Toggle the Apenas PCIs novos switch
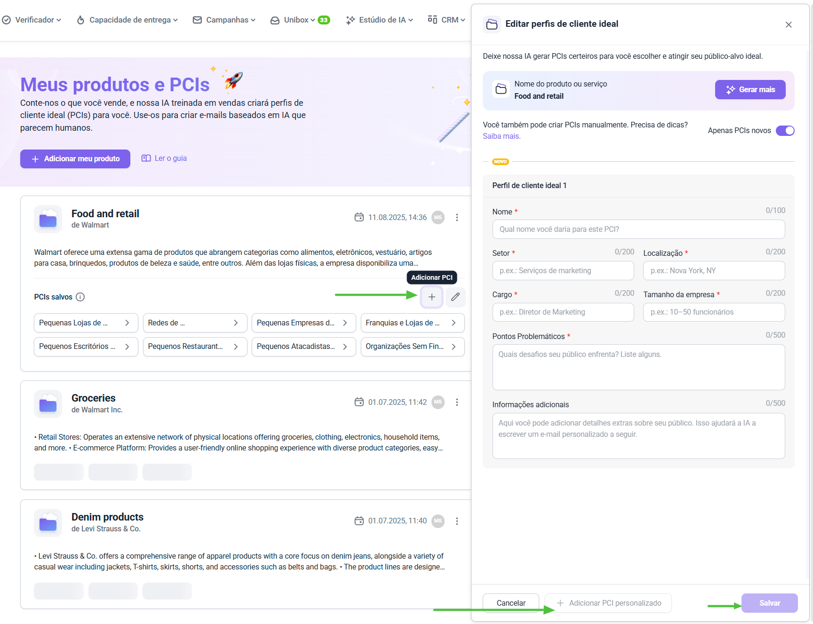 pos(785,131)
